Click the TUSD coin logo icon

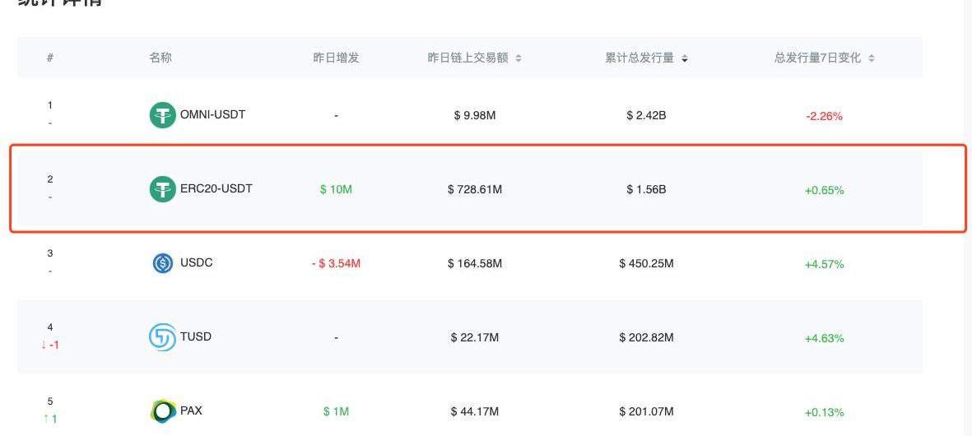[x=162, y=337]
